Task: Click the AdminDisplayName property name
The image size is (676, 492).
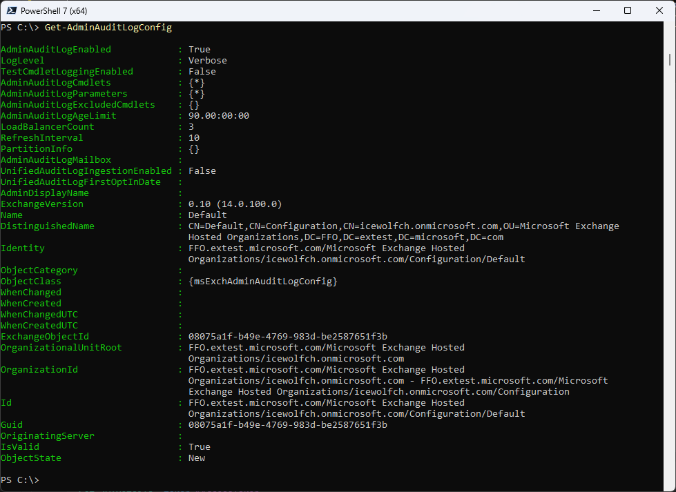Action: point(44,193)
